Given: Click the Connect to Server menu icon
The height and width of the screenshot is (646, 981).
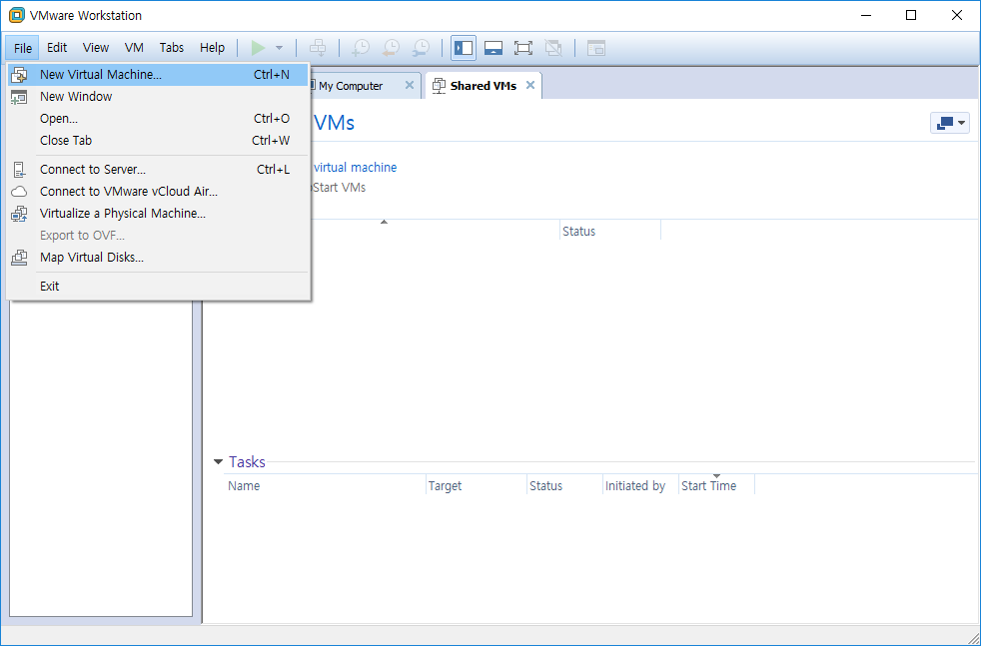Looking at the screenshot, I should (19, 170).
